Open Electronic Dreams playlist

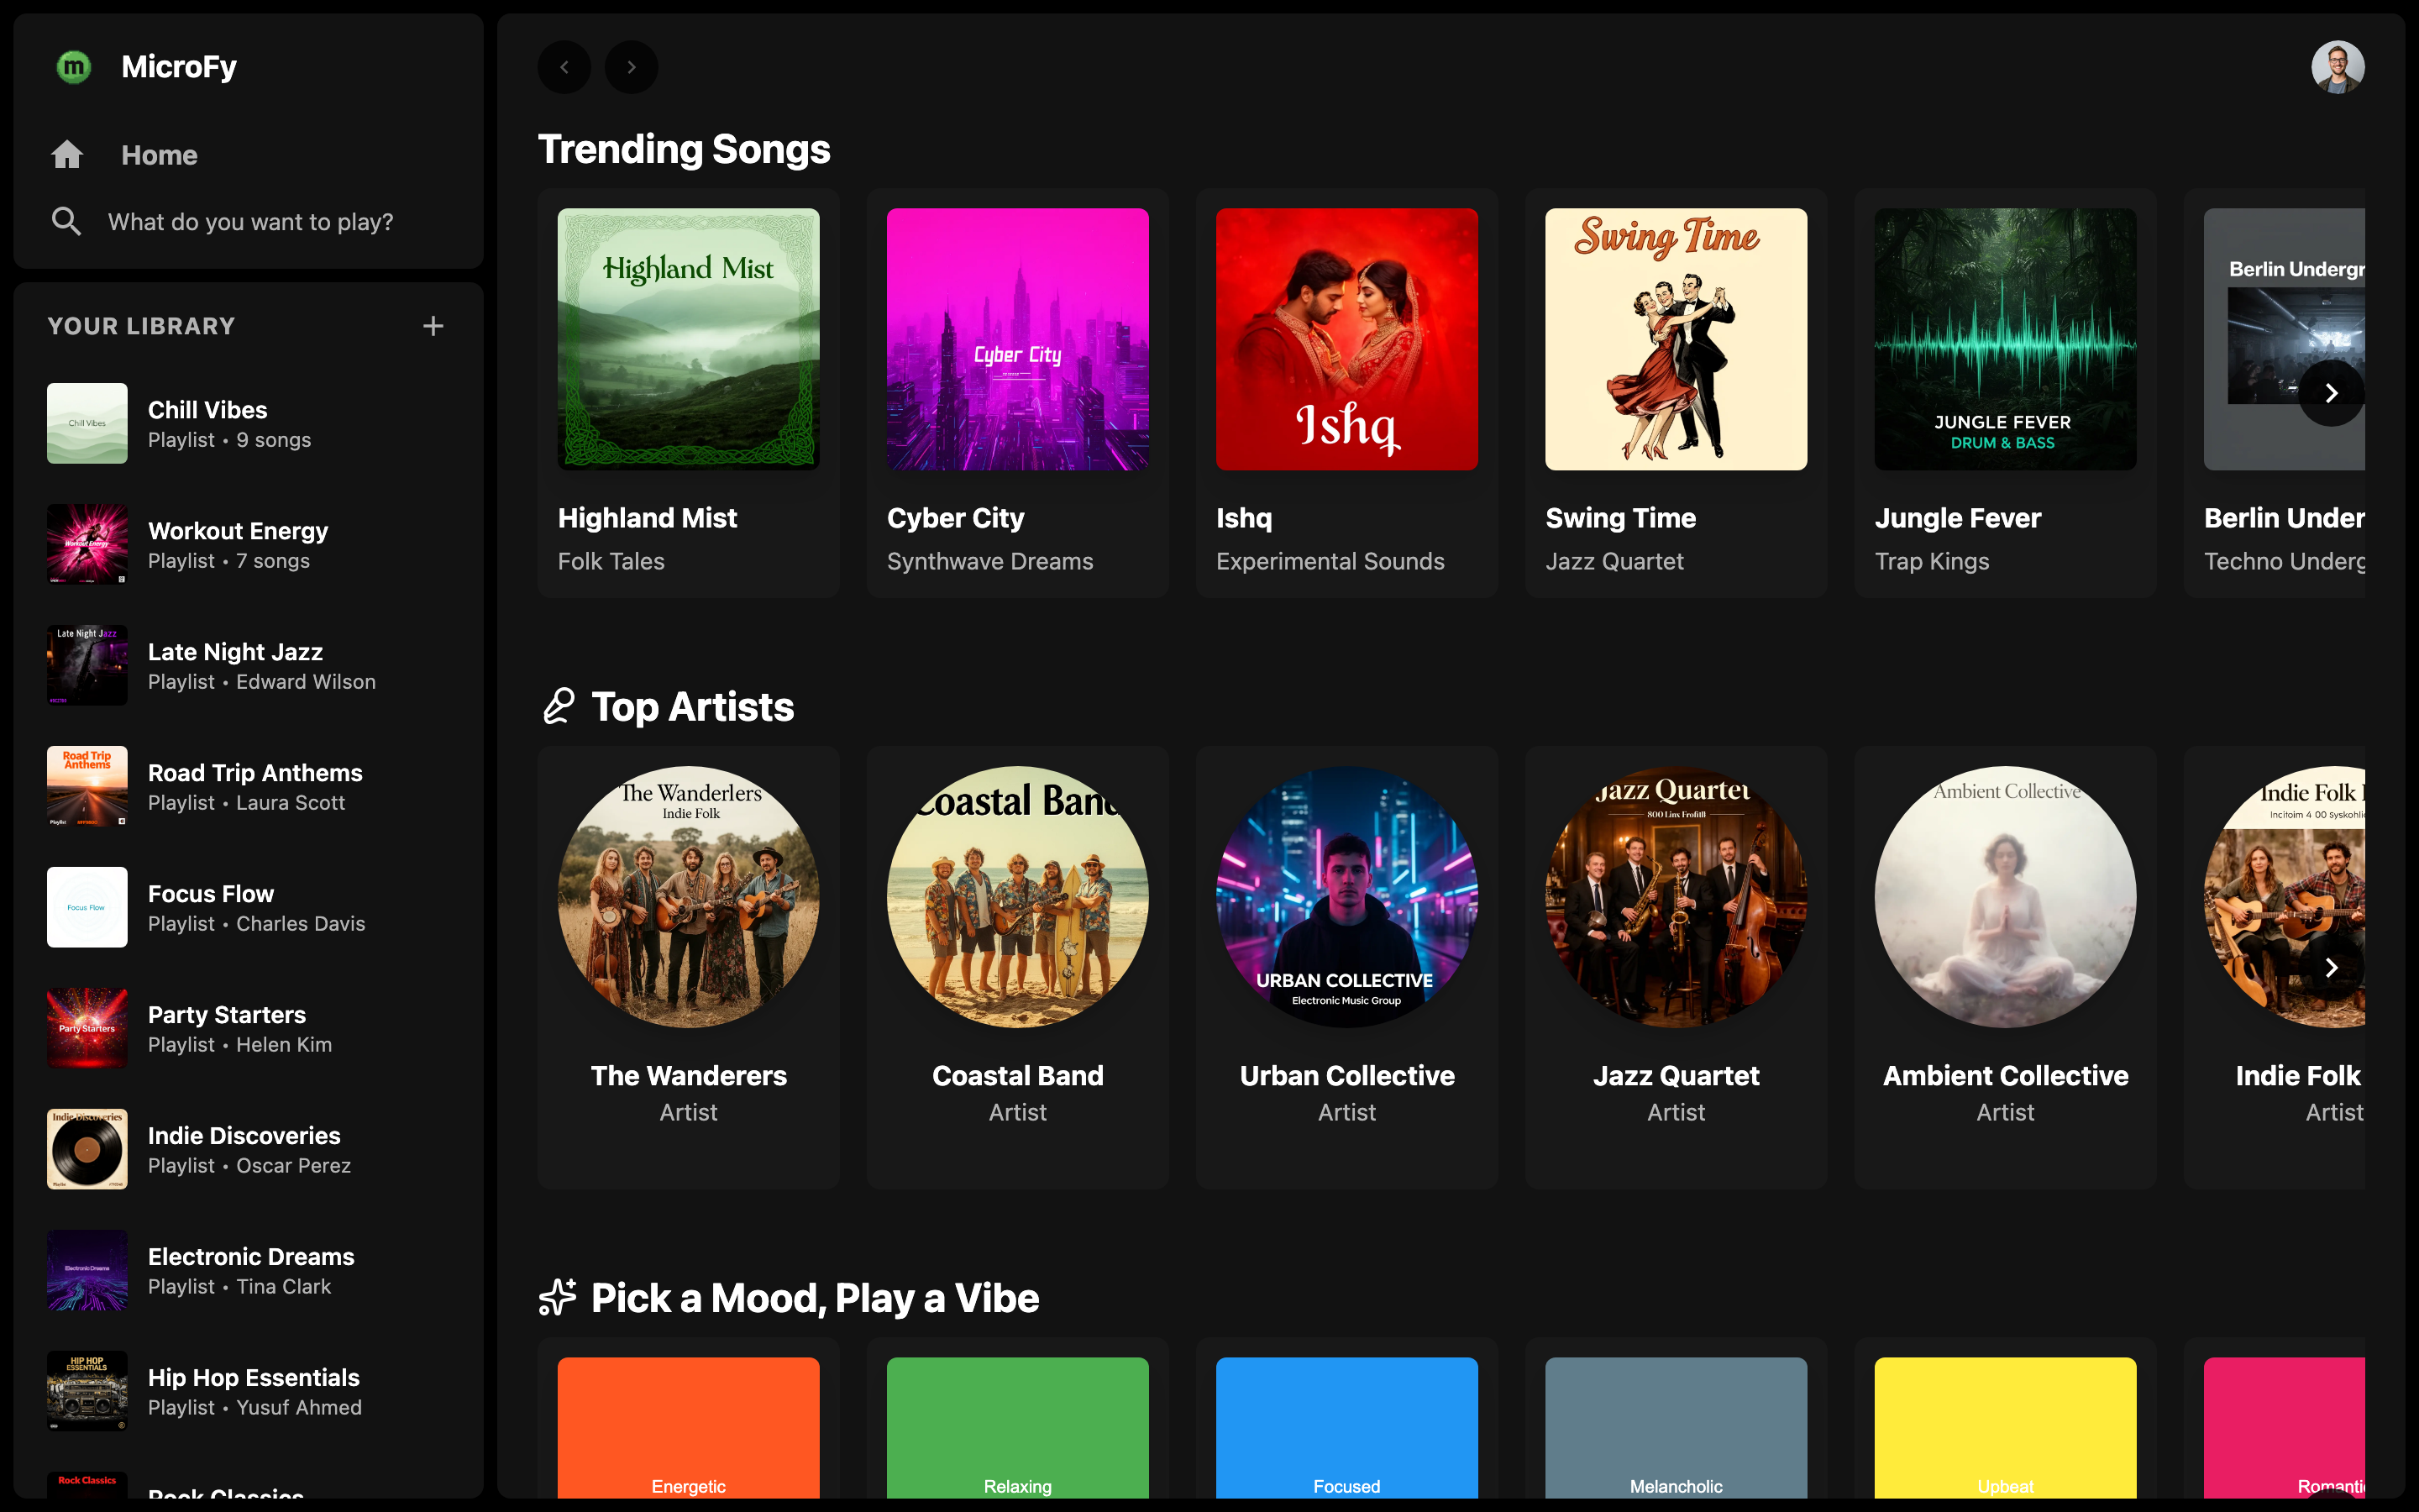coord(249,1270)
